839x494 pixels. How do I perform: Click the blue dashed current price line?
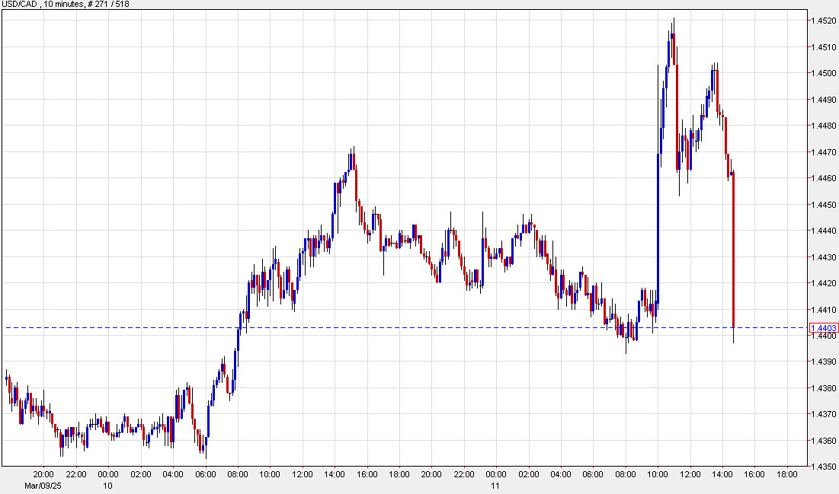tap(381, 328)
